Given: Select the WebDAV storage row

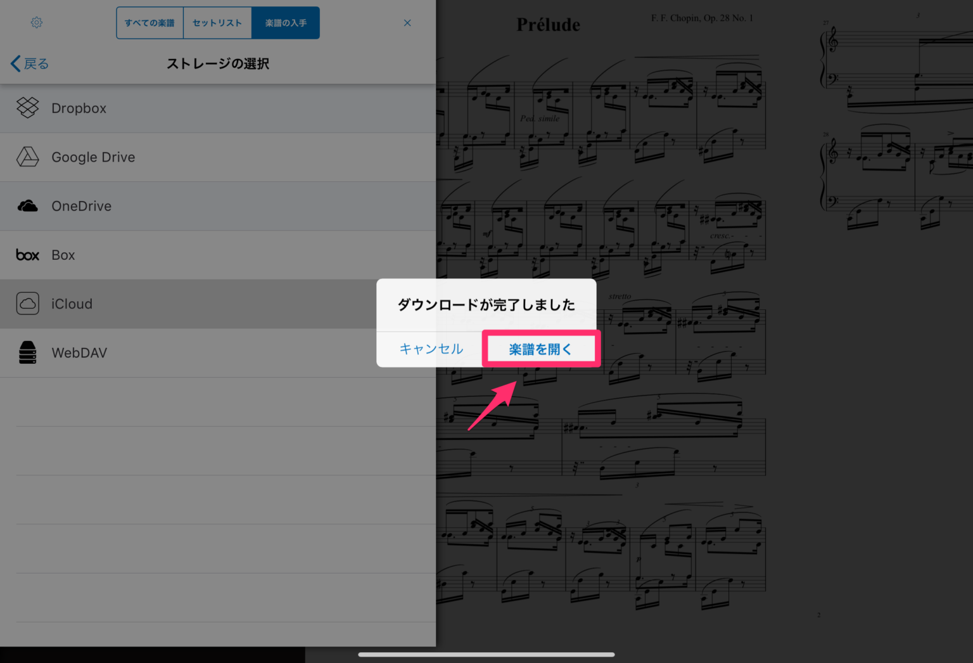Looking at the screenshot, I should pos(190,352).
